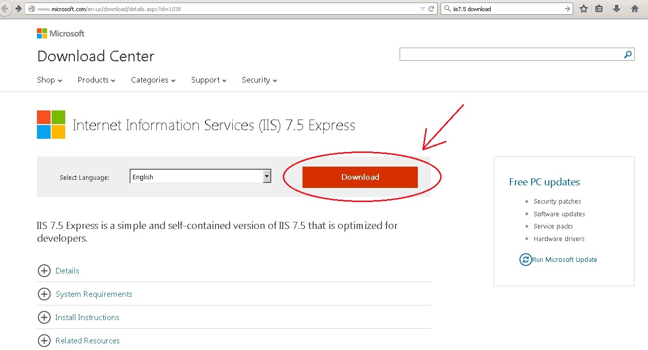Screen dimensions: 648x350
Task: Open the Security menu
Action: point(260,80)
